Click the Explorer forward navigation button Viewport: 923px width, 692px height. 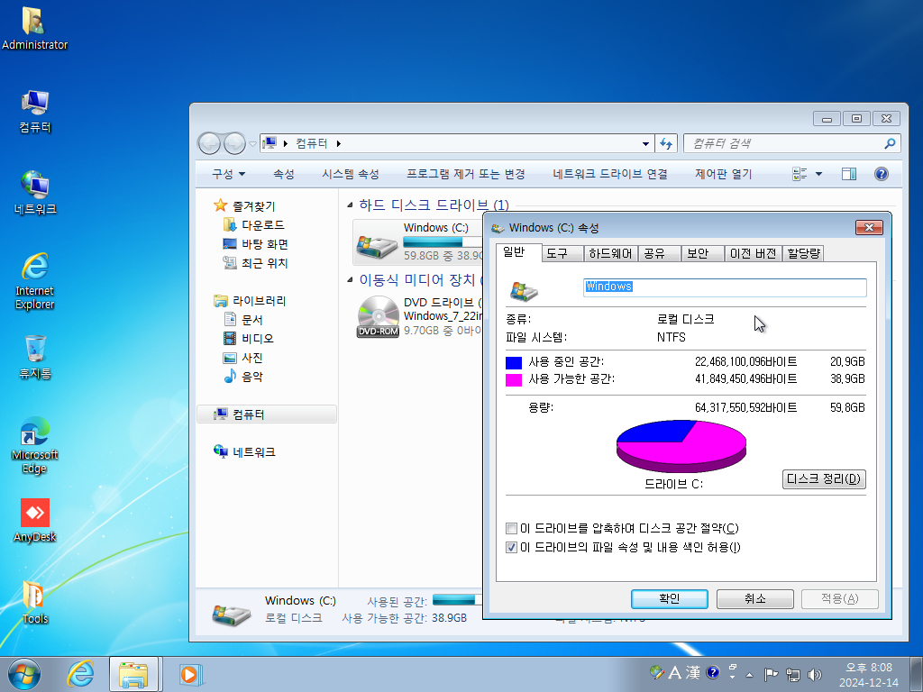coord(234,143)
